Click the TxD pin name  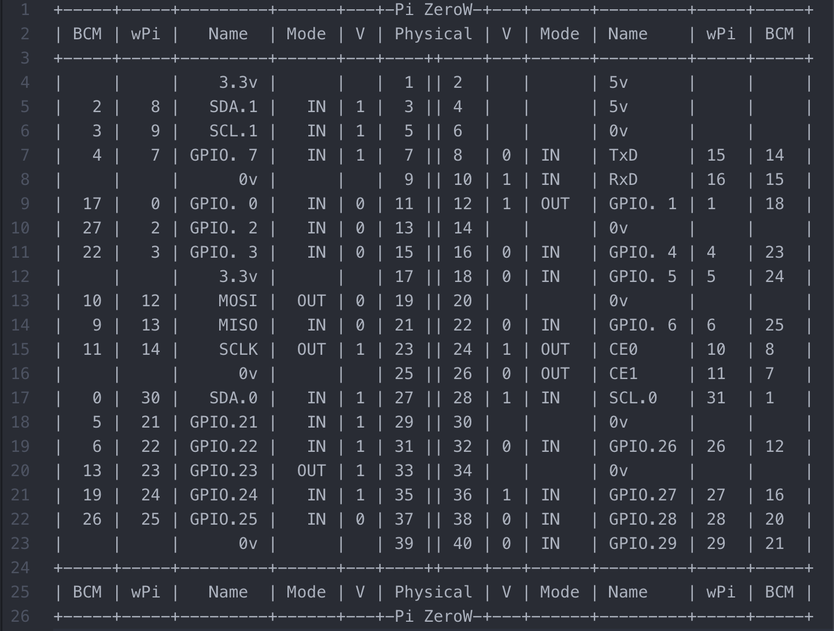pyautogui.click(x=623, y=155)
